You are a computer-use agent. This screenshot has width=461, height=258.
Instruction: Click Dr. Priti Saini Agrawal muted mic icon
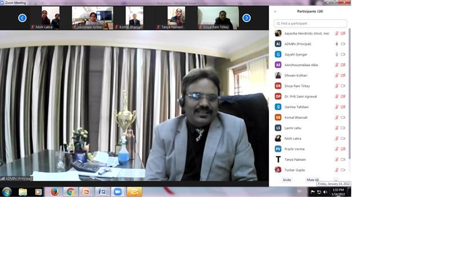tap(337, 96)
